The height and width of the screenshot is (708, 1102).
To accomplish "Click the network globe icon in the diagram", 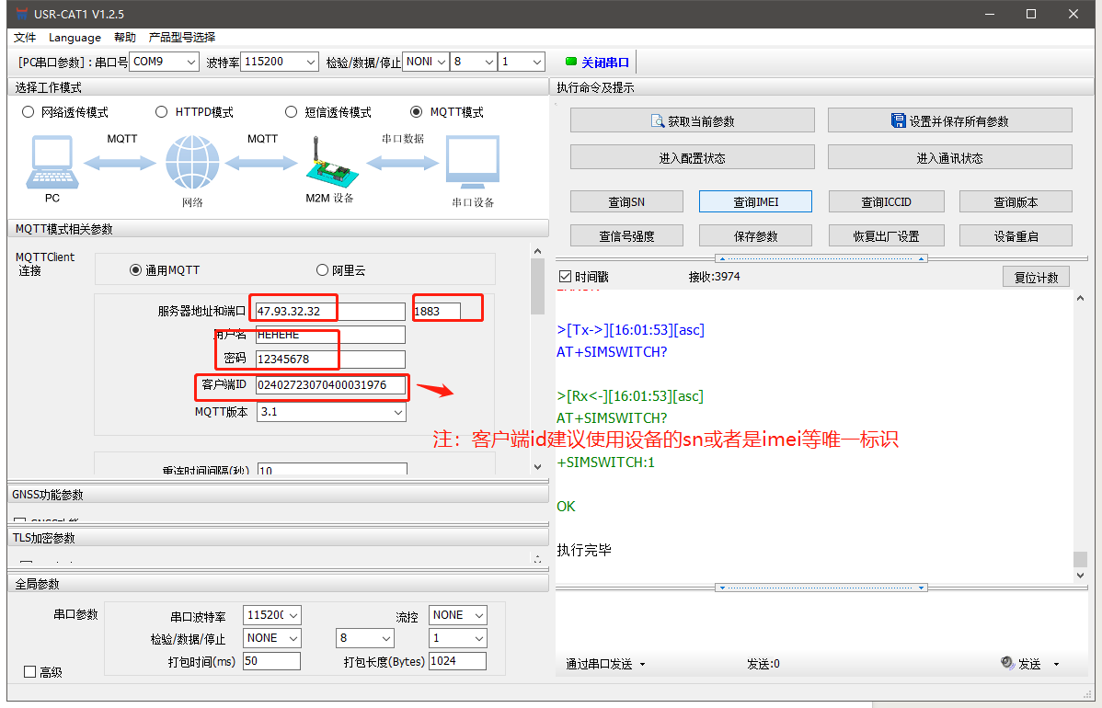I will (192, 163).
